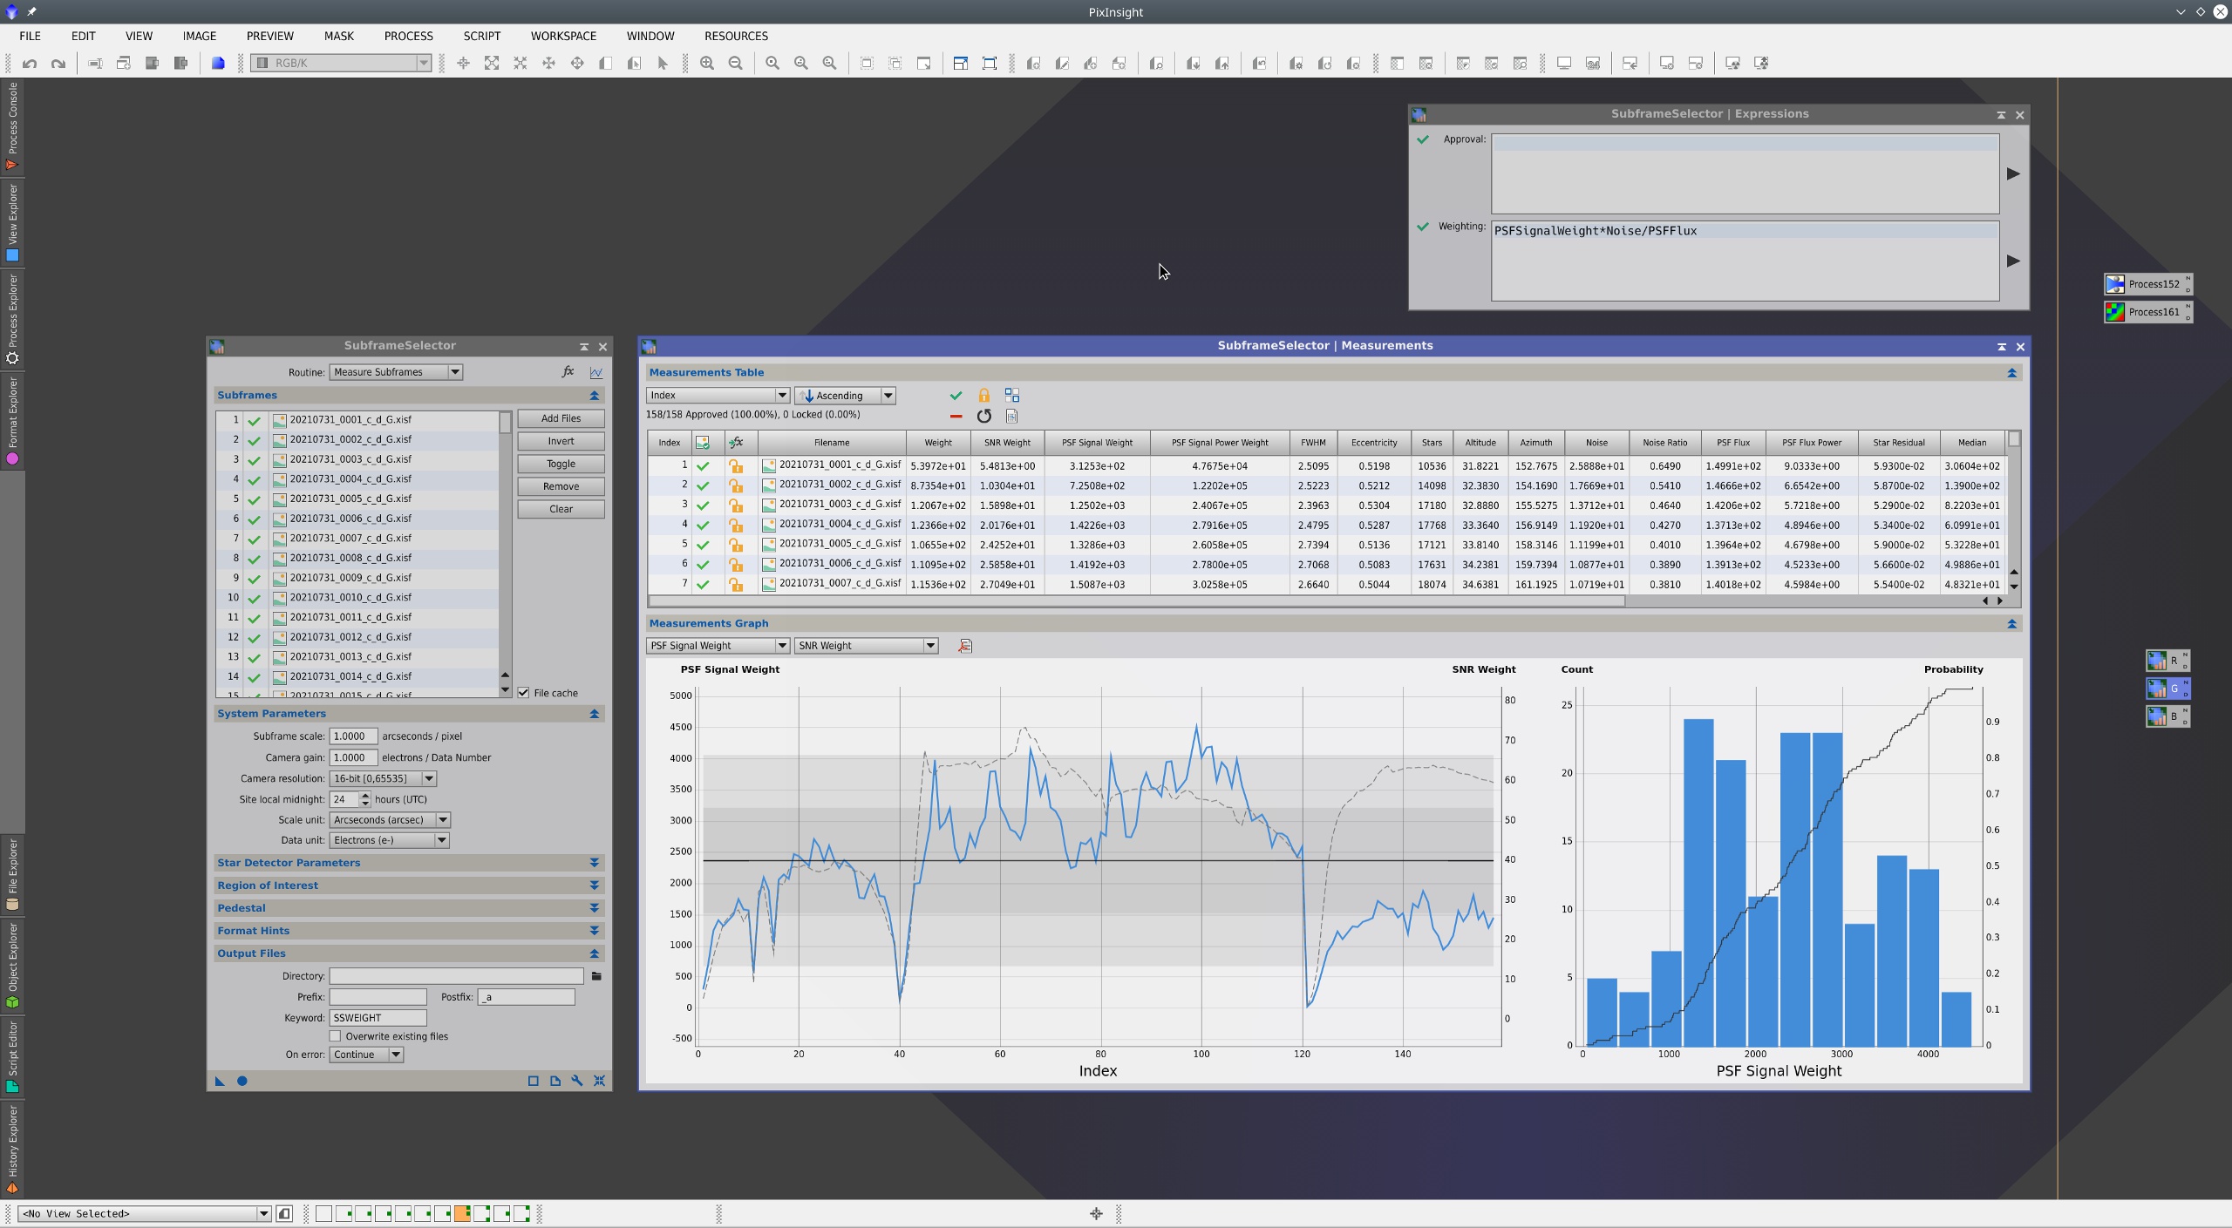Open the Routine Measure Subframes dropdown
This screenshot has width=2232, height=1228.
pos(396,372)
